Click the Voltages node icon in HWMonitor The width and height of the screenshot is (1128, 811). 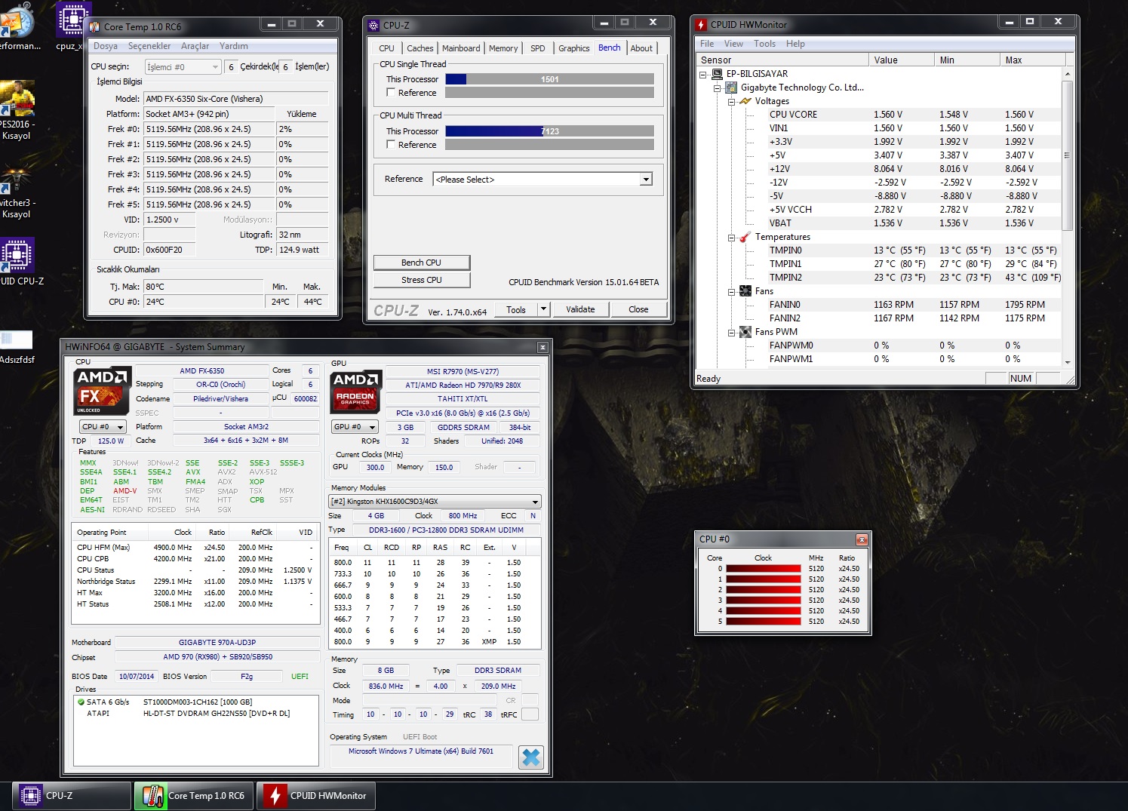pos(745,101)
